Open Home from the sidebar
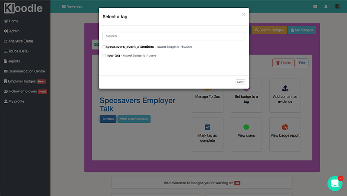Image resolution: width=347 pixels, height=196 pixels. (x=11, y=21)
